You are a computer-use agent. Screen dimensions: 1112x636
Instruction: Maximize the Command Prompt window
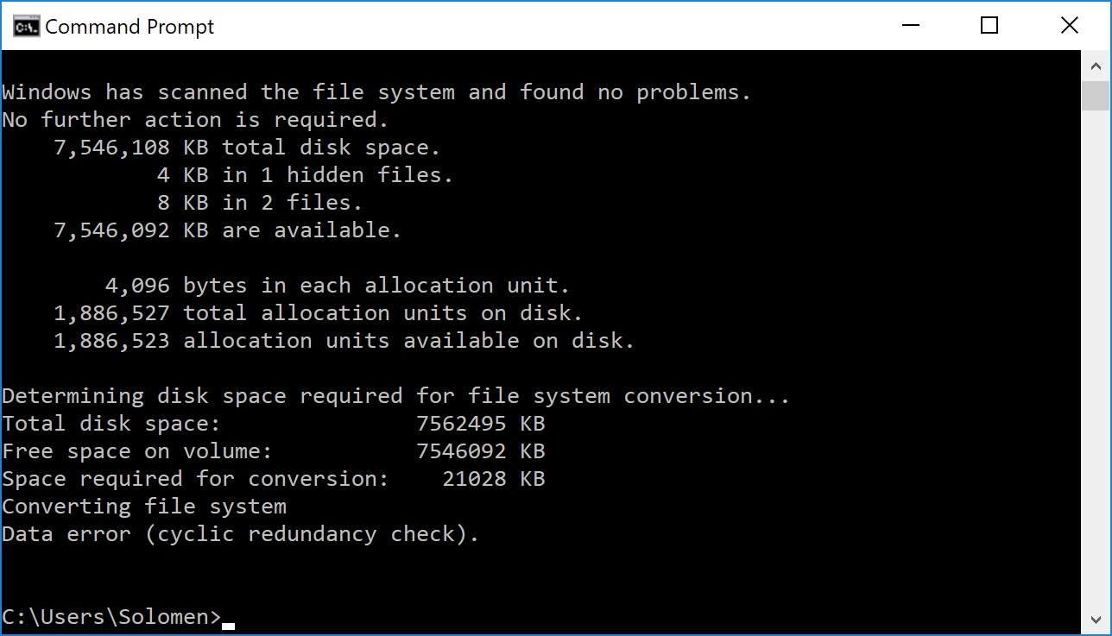(990, 26)
